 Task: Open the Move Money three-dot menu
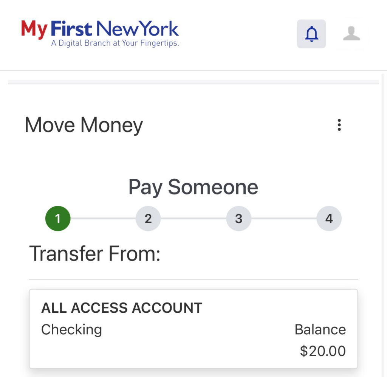coord(339,125)
